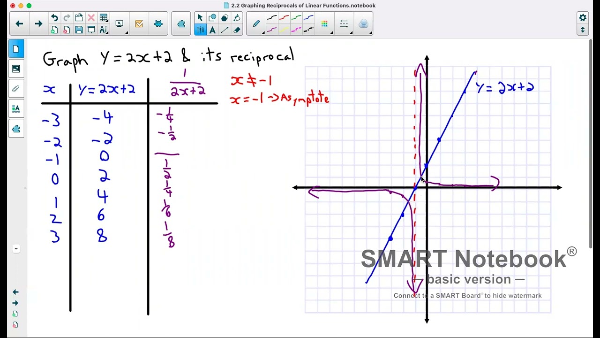Screen dimensions: 600x338
Task: Open a file with the folder icon
Action: click(x=79, y=18)
